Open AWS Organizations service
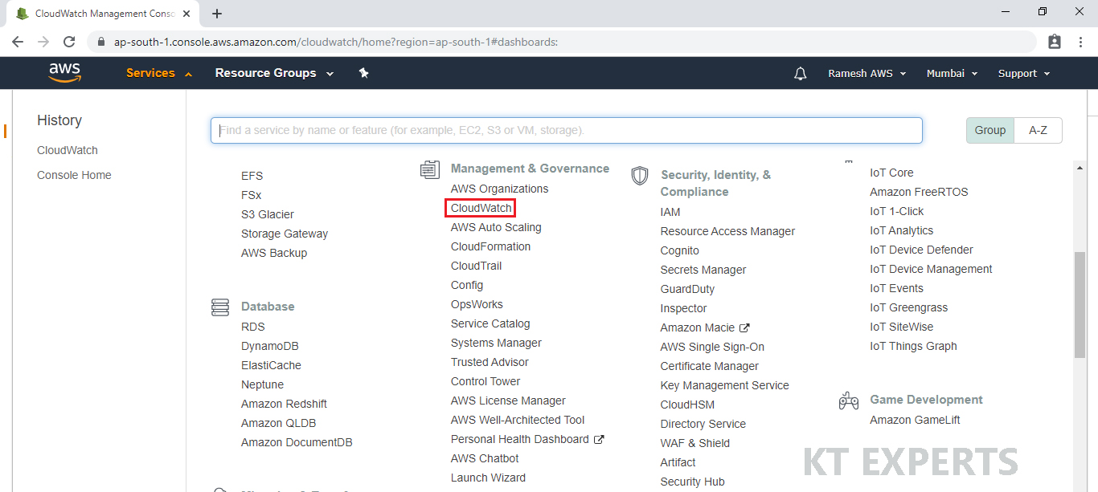The image size is (1098, 492). [x=500, y=189]
